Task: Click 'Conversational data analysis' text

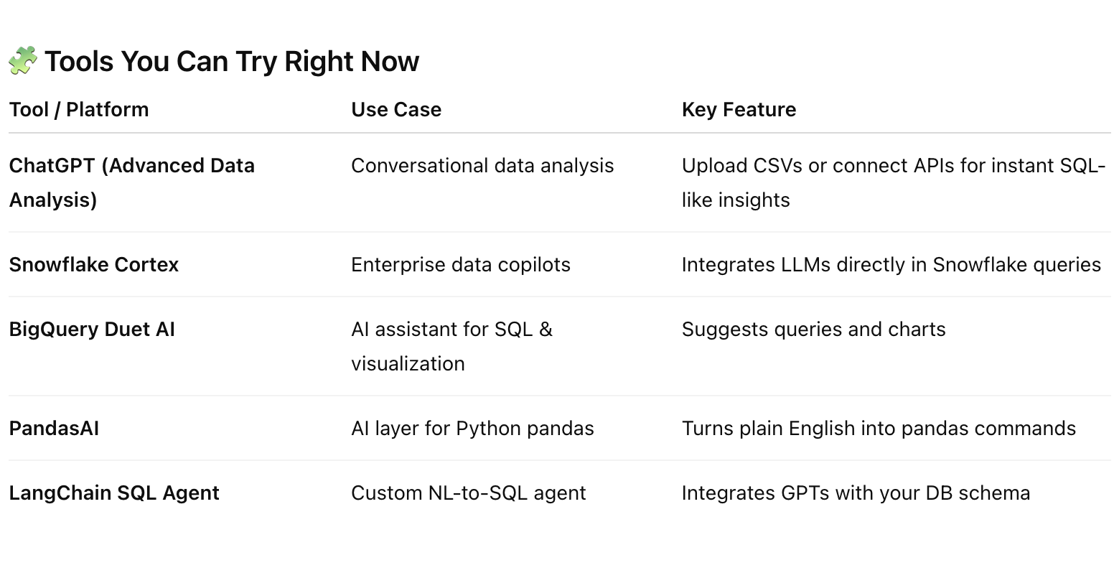Action: click(482, 166)
